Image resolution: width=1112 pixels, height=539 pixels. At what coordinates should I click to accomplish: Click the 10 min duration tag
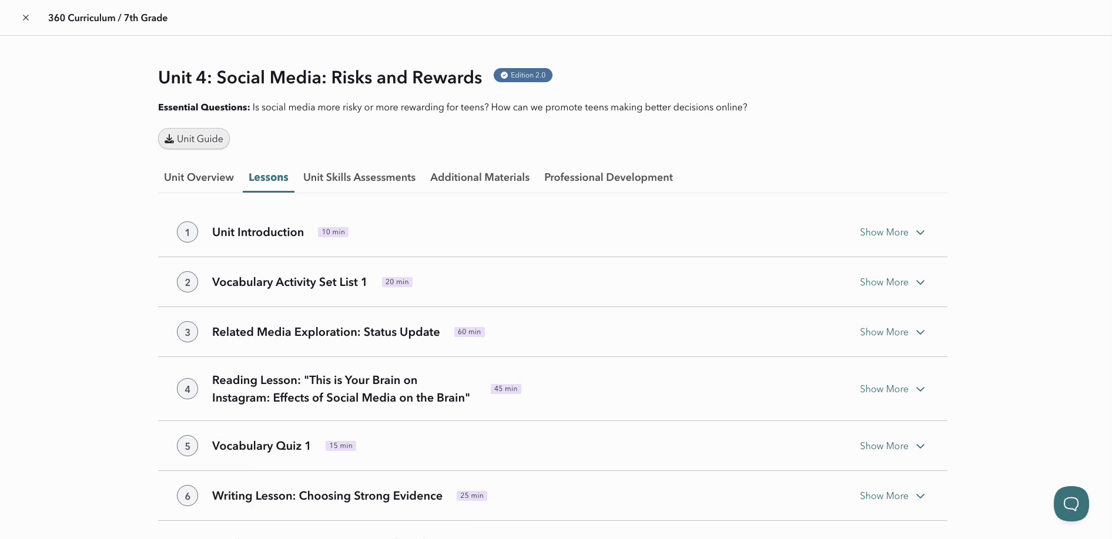[333, 232]
